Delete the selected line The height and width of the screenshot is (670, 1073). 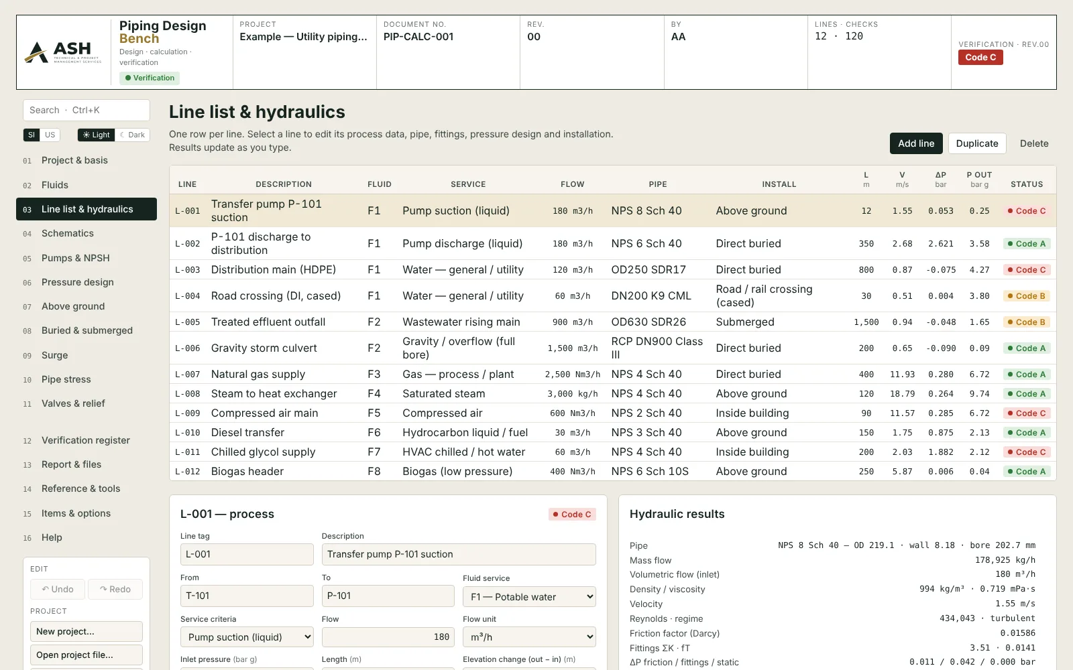[1034, 143]
